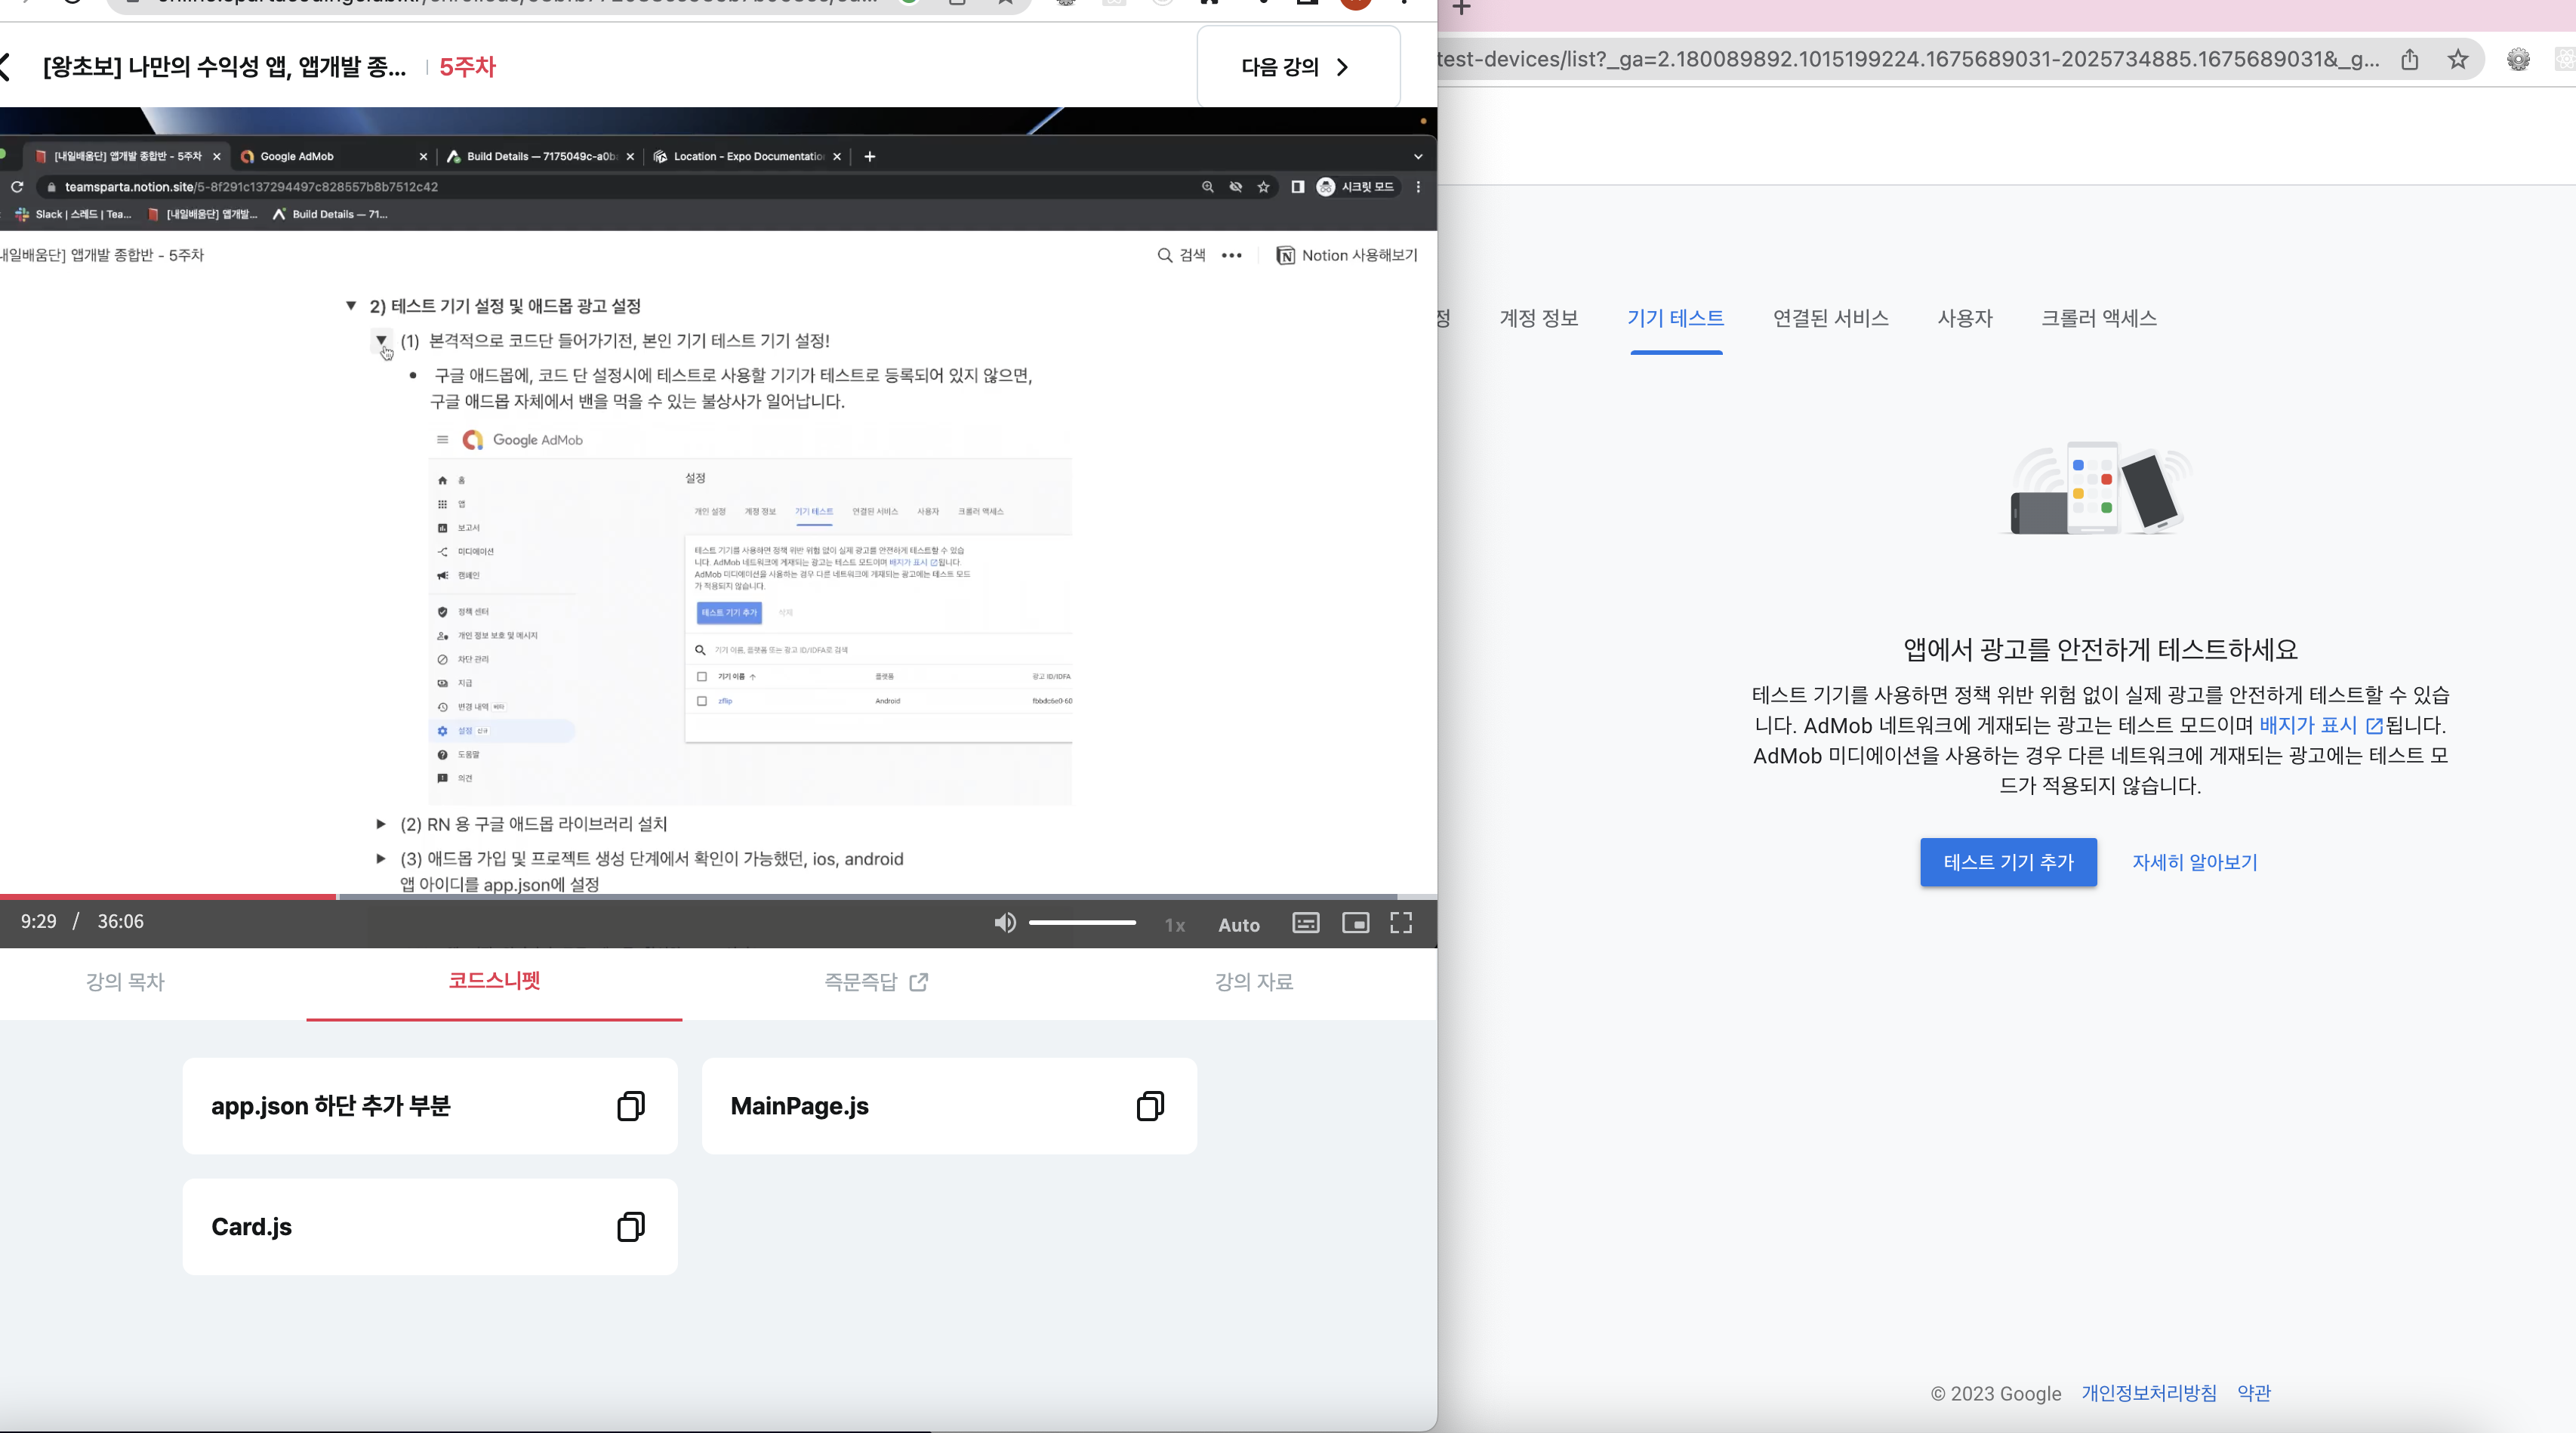Open the tab list dropdown chevron in video

[x=1417, y=156]
